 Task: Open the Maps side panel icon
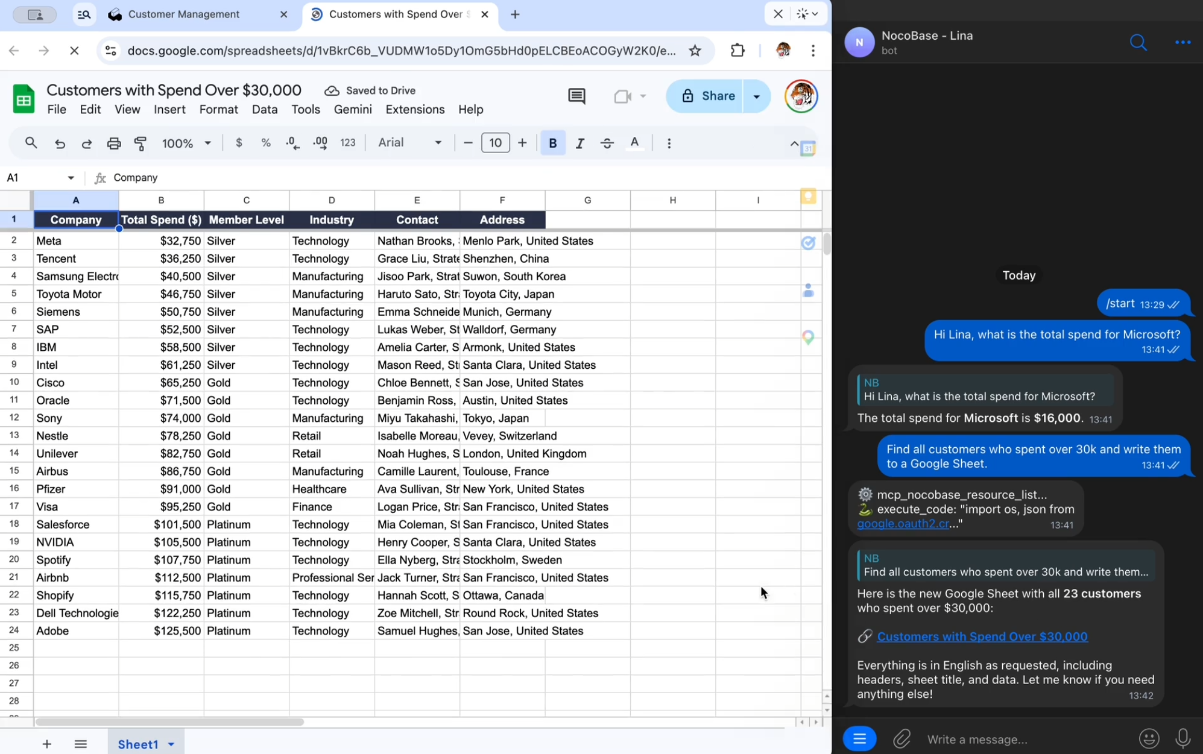coord(808,337)
